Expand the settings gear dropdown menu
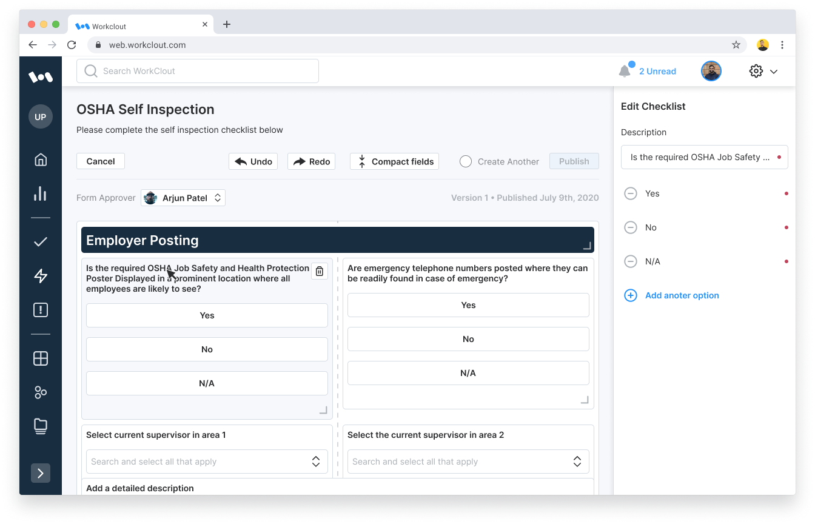The height and width of the screenshot is (524, 815). [x=763, y=71]
